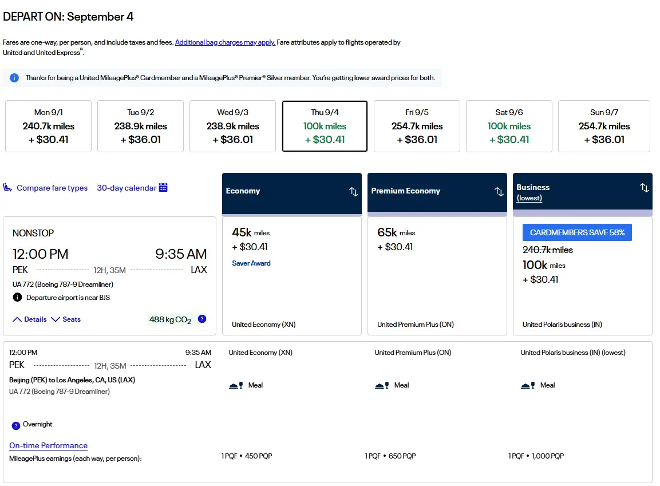Screen dimensions: 660x486
Task: Select the Sat 9/6 date tab
Action: pyautogui.click(x=509, y=127)
